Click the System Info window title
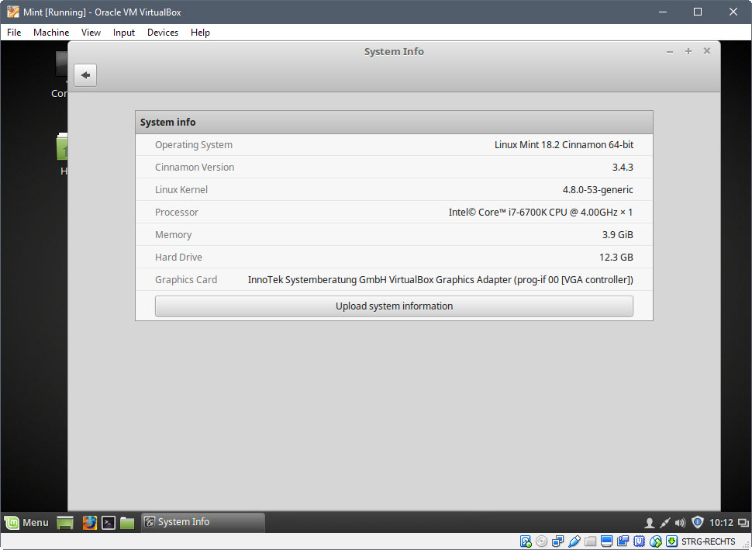Screen dimensions: 752x550 point(394,52)
